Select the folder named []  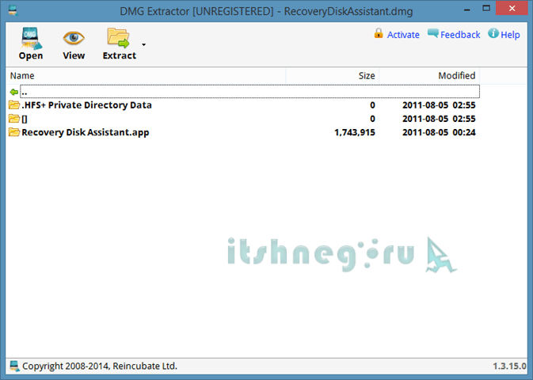click(x=25, y=119)
